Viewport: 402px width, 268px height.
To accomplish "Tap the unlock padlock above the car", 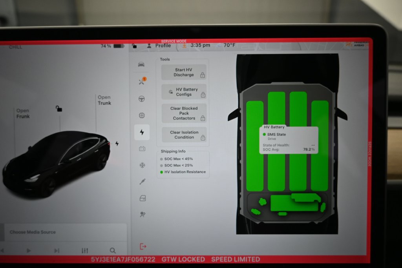I will (59, 109).
